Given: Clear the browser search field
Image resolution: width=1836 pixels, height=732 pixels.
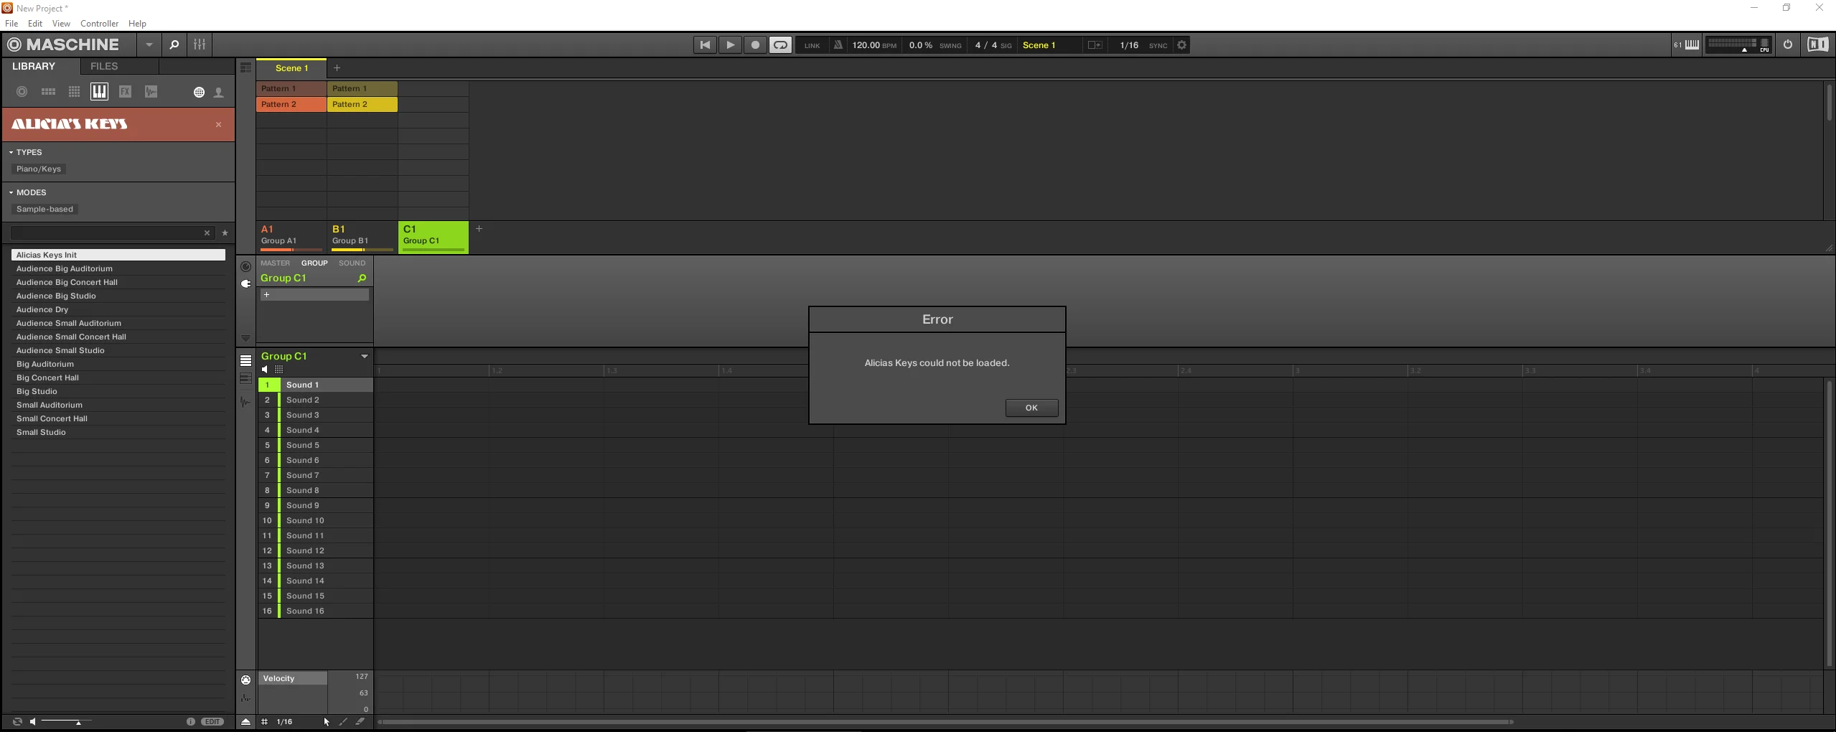Looking at the screenshot, I should pos(207,233).
